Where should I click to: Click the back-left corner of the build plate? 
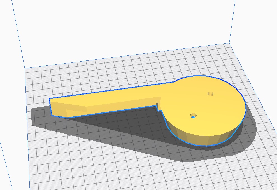tap(25, 68)
